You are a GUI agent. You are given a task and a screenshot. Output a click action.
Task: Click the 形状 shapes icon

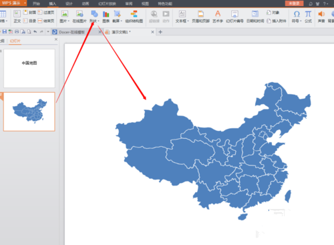tap(94, 14)
